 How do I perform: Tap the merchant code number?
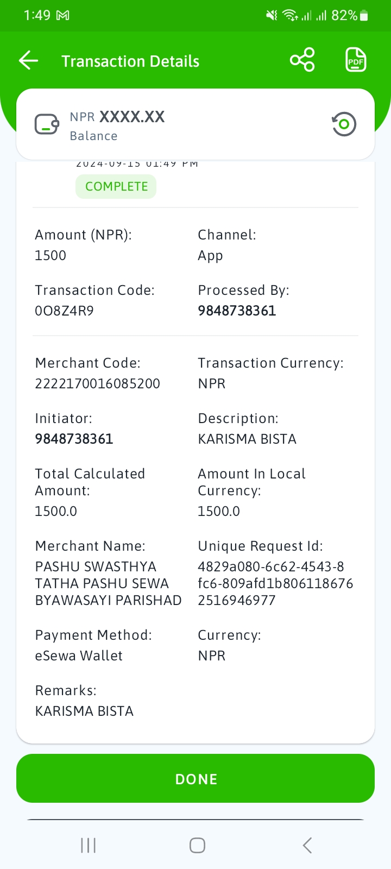point(97,383)
